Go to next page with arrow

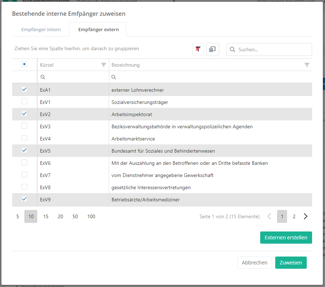306,216
